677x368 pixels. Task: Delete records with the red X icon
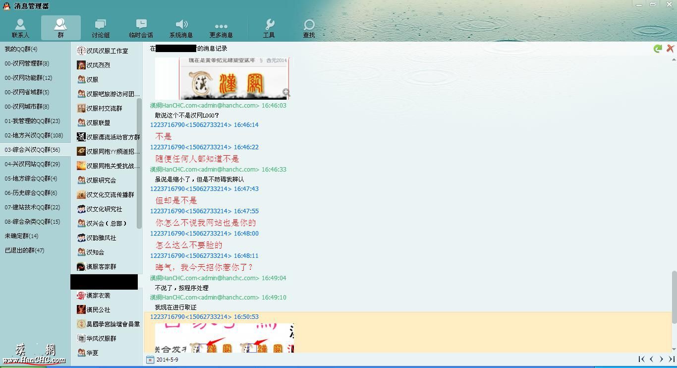click(670, 49)
